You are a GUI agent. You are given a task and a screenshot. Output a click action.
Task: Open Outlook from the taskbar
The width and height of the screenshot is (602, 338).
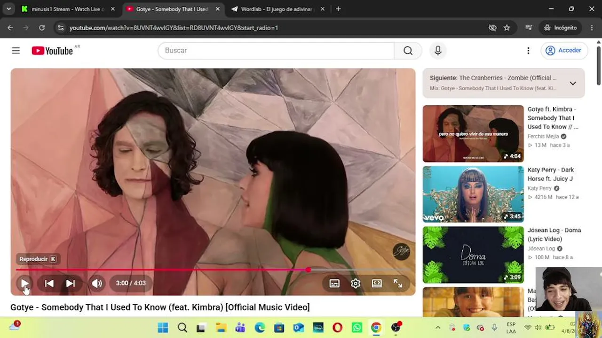click(x=299, y=328)
